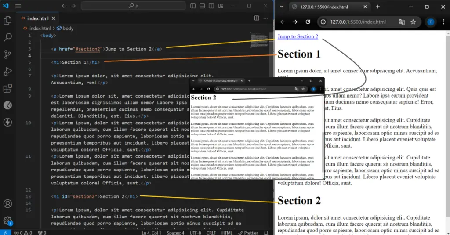Open the small inset browser three-dot menu
Viewport: 450px width, 235px height.
point(320,89)
